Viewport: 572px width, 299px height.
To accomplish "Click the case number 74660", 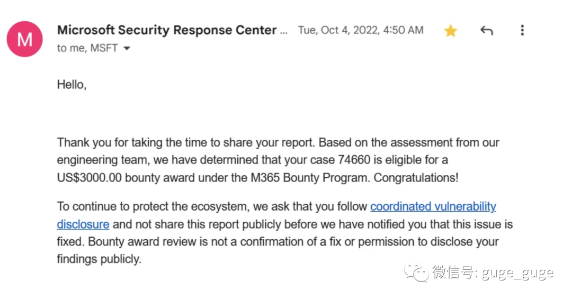I will point(354,160).
